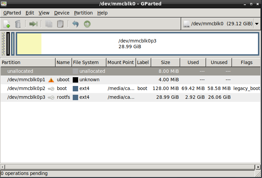Click the Undo last operation icon
This screenshot has width=262, height=178.
pos(75,24)
